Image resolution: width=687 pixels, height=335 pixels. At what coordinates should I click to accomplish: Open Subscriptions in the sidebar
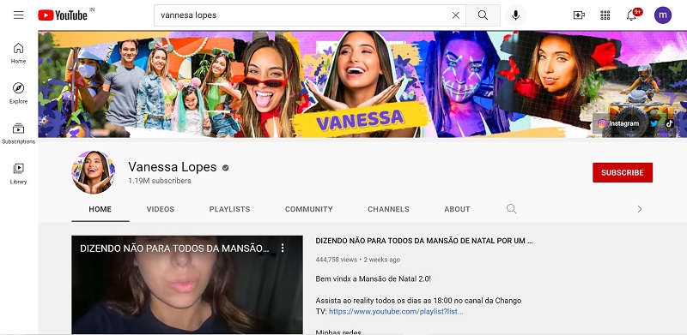click(x=18, y=134)
